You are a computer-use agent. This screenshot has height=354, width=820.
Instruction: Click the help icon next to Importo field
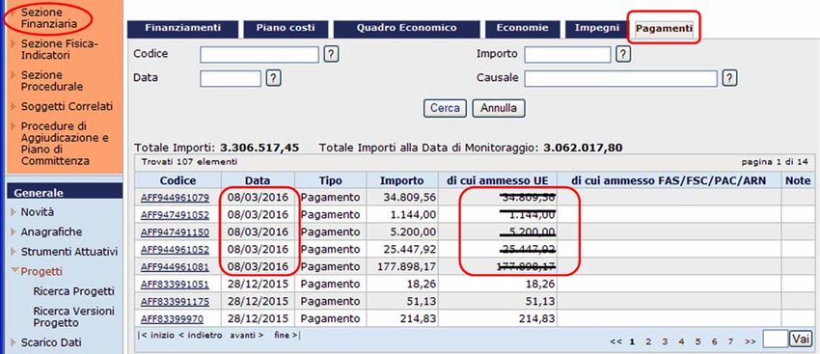pos(623,54)
